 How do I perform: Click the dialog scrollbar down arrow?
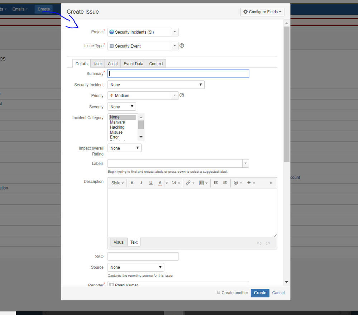pyautogui.click(x=287, y=282)
